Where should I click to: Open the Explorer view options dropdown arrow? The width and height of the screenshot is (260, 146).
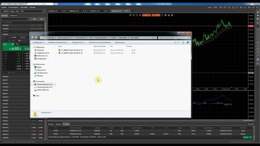click(178, 42)
